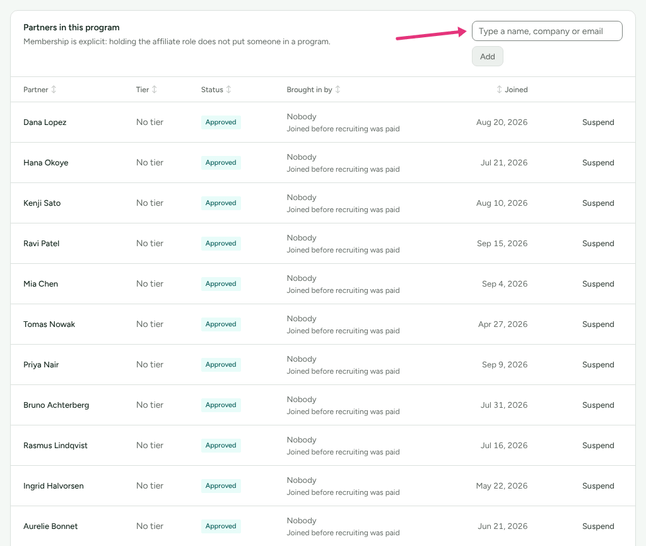Click the Jul 16, 2026 joined date
Viewport: 646px width, 546px height.
[504, 446]
